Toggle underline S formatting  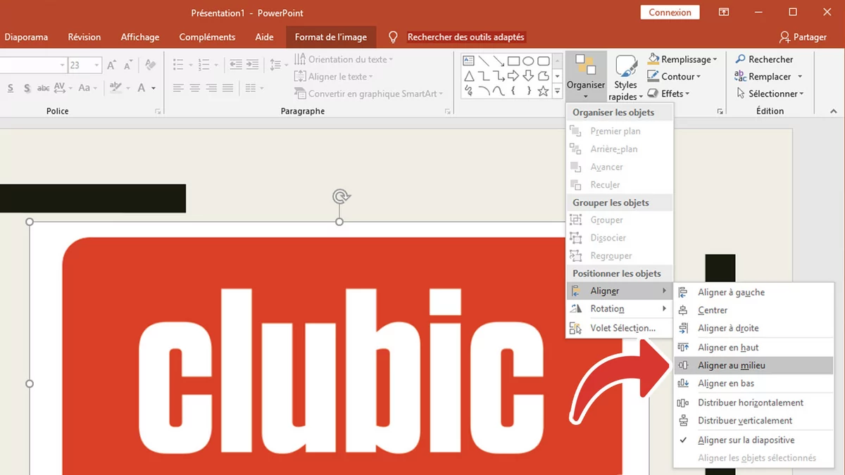coord(11,88)
